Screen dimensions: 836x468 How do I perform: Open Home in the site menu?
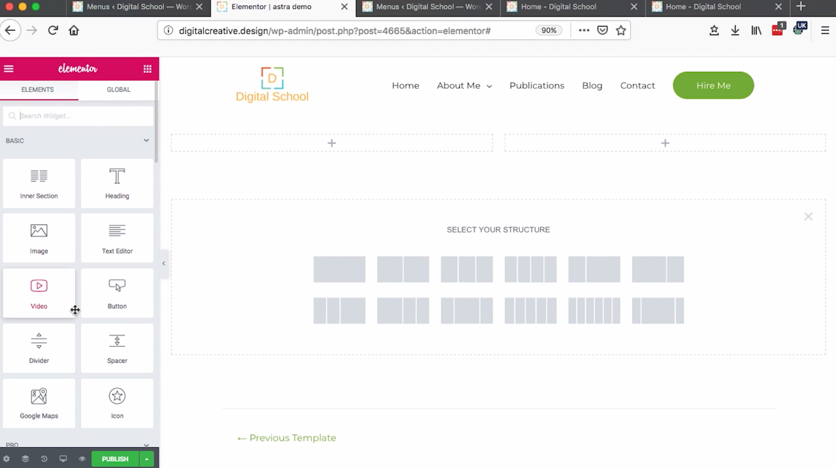(x=406, y=86)
